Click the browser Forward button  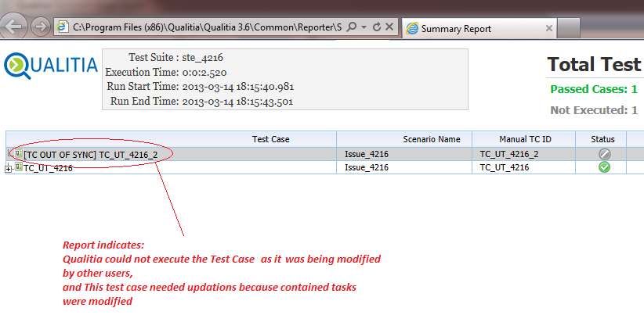[x=40, y=27]
